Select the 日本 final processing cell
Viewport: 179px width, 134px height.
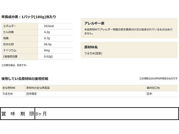click(149, 94)
